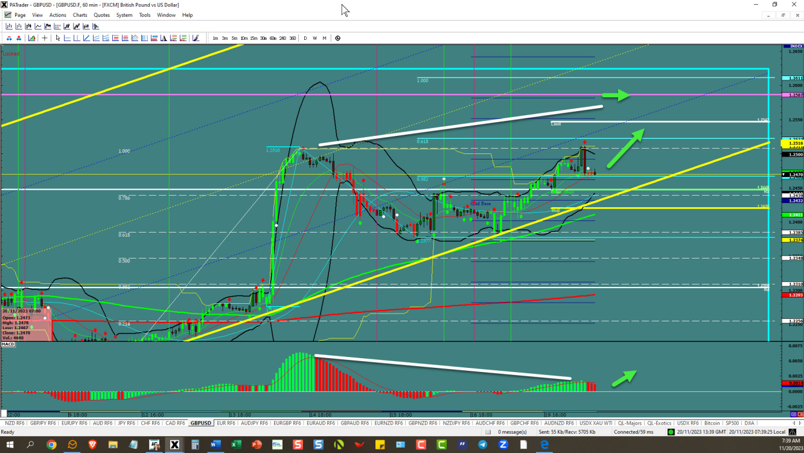804x453 pixels.
Task: Switch to the NZD RF6 tab
Action: point(15,423)
